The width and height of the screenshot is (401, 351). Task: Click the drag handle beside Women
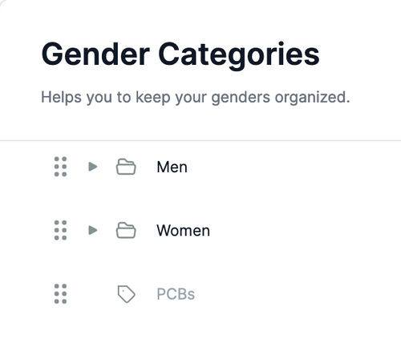[60, 230]
